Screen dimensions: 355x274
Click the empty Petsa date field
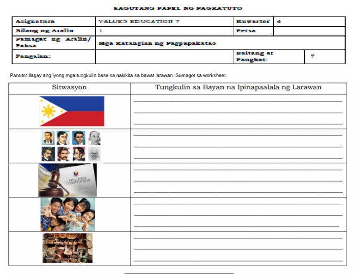pos(309,31)
